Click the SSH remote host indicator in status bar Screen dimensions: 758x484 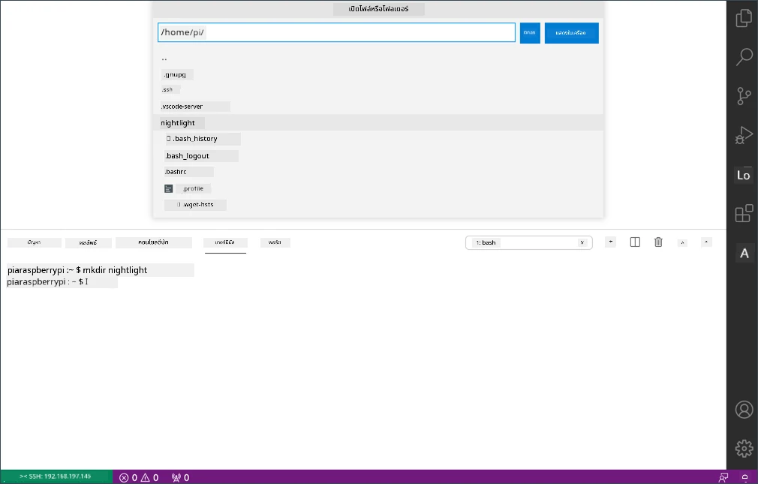[56, 476]
